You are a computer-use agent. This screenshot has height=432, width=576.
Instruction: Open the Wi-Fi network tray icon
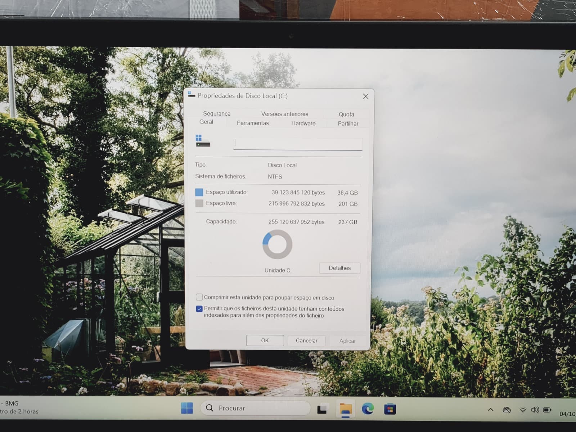pyautogui.click(x=523, y=410)
